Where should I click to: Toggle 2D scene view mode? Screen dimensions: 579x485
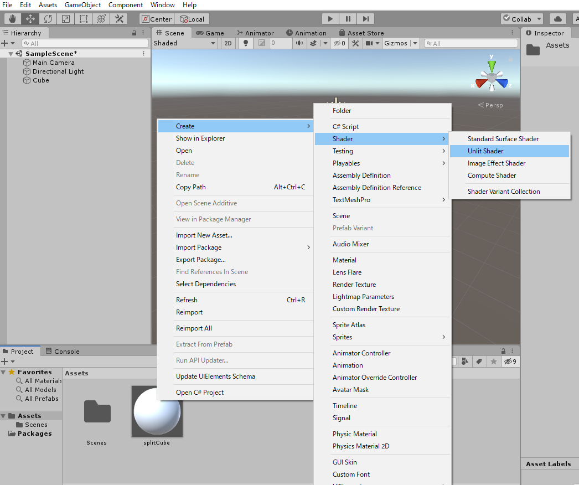[228, 43]
